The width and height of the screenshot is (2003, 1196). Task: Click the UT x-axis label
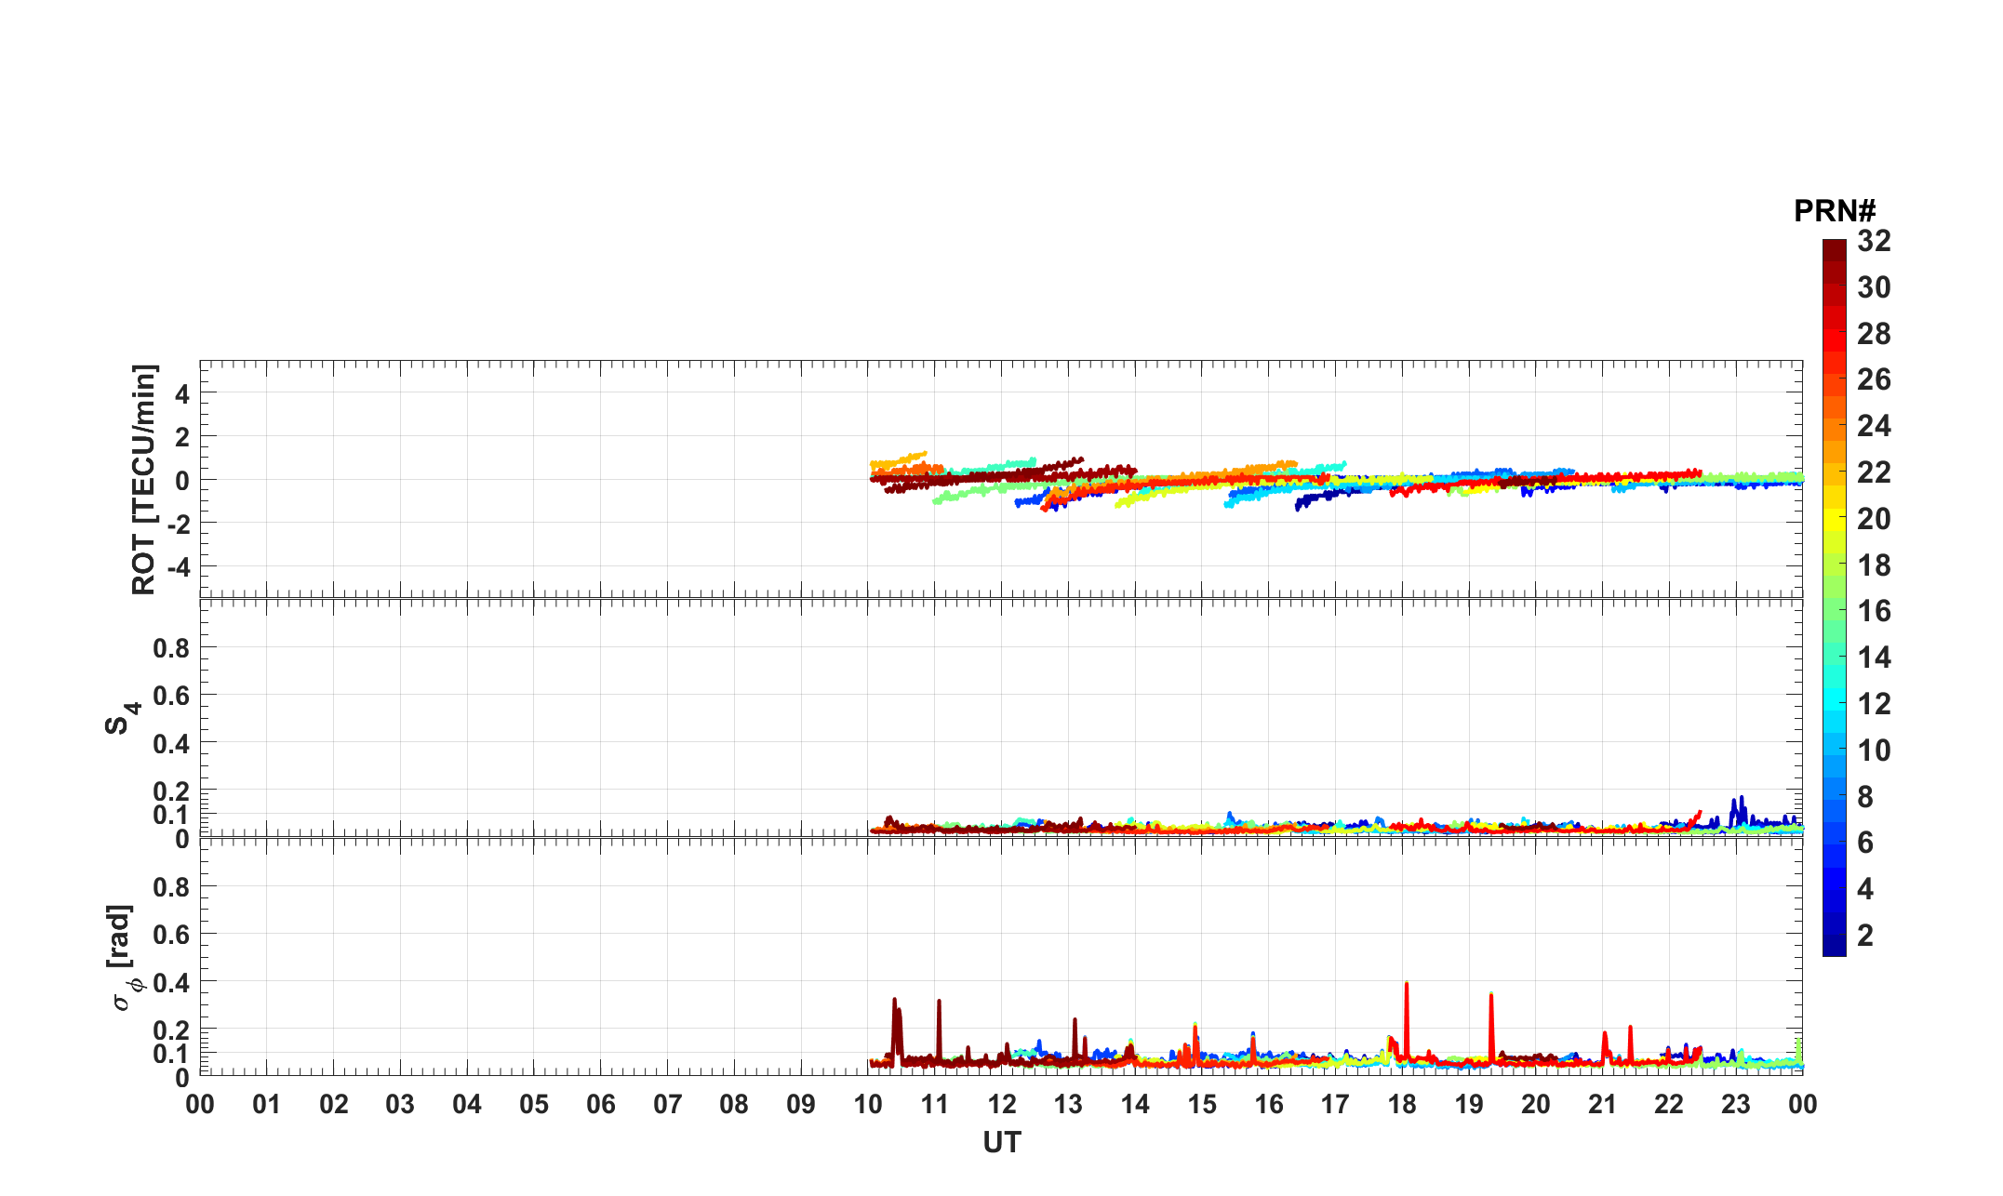1001,1142
